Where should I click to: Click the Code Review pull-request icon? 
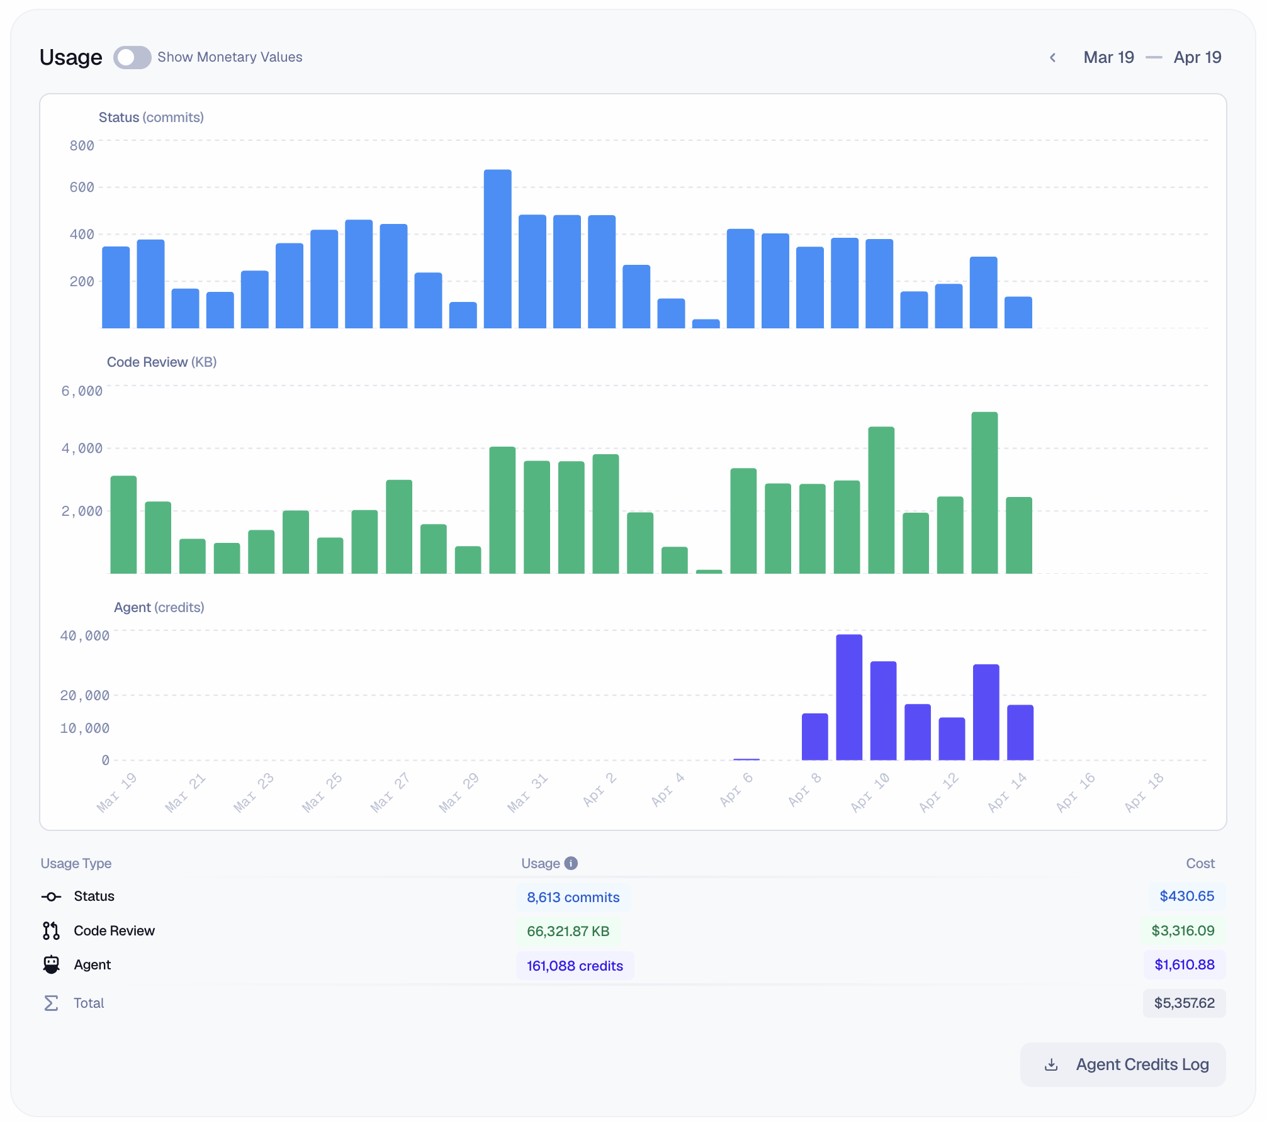coord(52,930)
